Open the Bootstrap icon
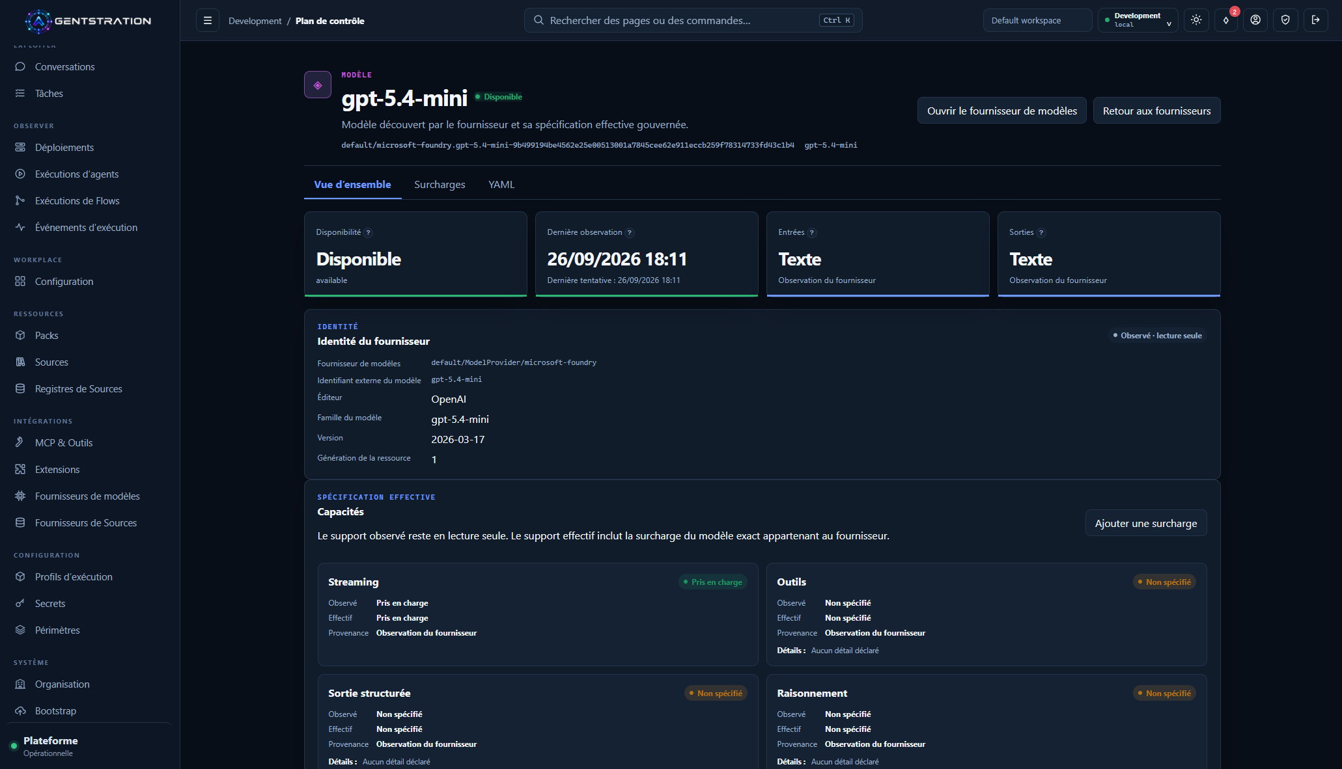The width and height of the screenshot is (1342, 769). pos(20,711)
